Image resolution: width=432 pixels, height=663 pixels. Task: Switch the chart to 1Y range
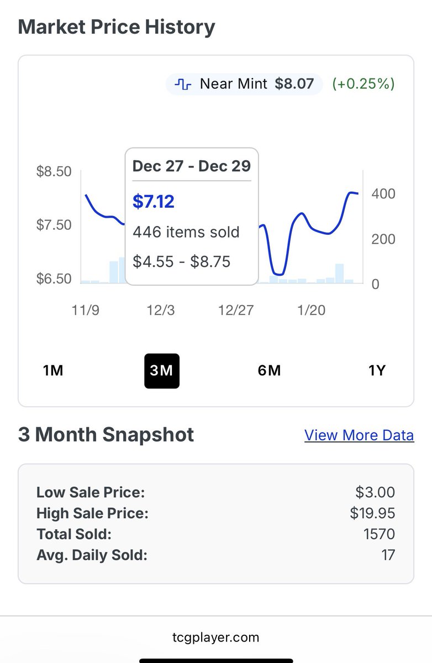pyautogui.click(x=377, y=370)
